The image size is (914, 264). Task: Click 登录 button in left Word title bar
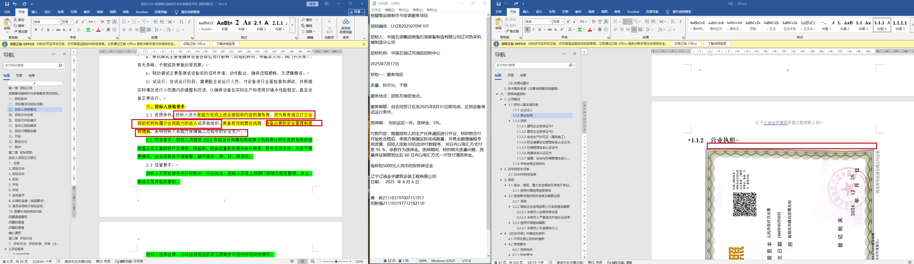[312, 4]
